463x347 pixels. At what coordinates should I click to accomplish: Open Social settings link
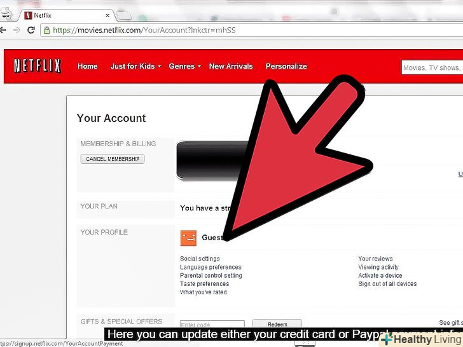click(x=200, y=259)
